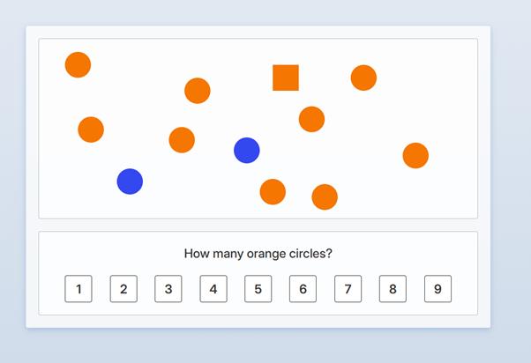531x363 pixels.
Task: Select the 6 answer button
Action: click(303, 289)
